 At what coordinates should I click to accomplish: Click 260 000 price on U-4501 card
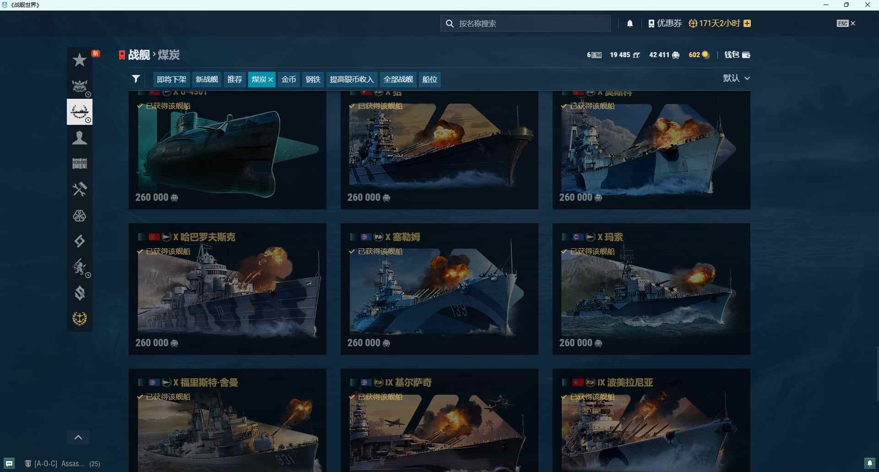(x=157, y=198)
